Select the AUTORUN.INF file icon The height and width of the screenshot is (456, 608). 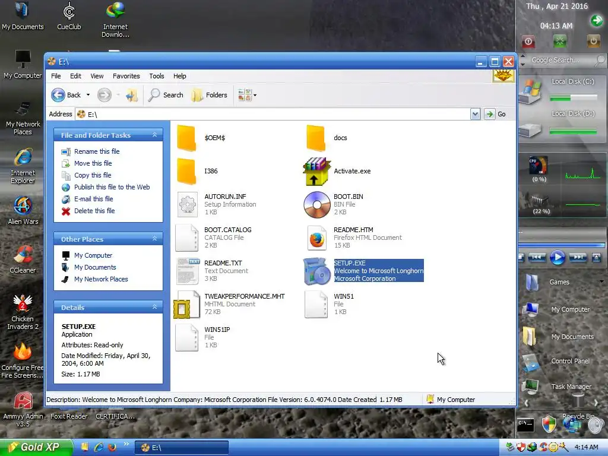point(187,204)
